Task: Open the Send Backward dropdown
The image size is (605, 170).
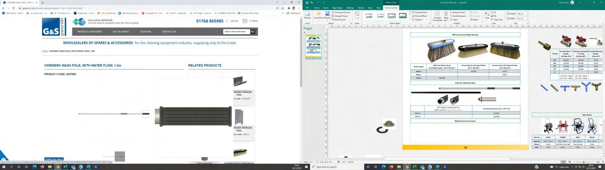Action: (x=459, y=16)
